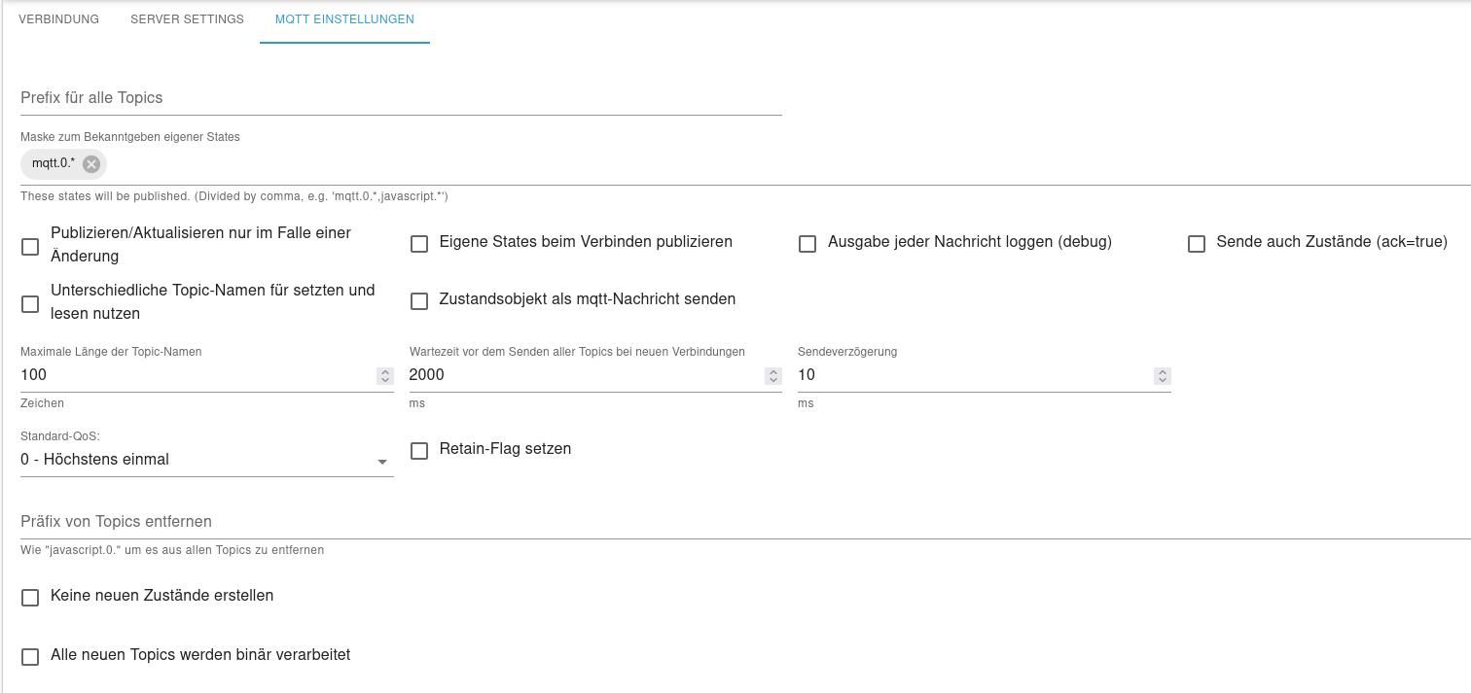Image resolution: width=1471 pixels, height=693 pixels.
Task: Click the stepper arrows for Sendeverzögerung
Action: [x=1162, y=376]
